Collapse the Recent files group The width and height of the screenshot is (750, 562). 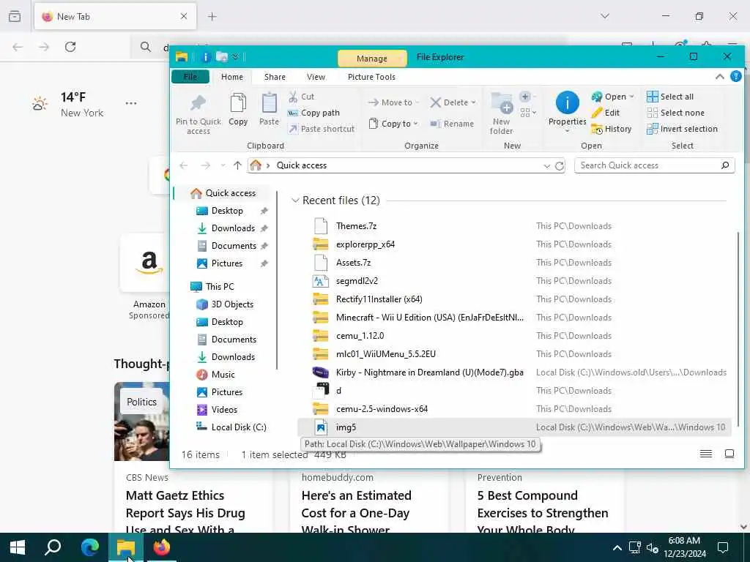click(295, 201)
